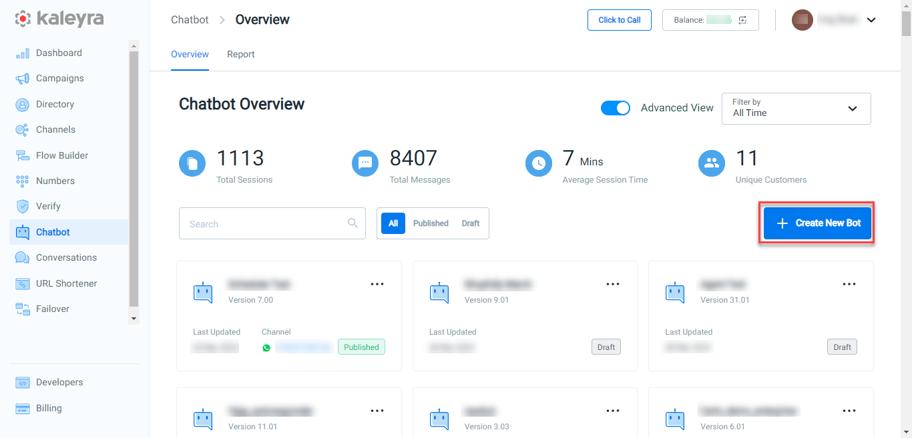912x438 pixels.
Task: Open options menu on Version 6.01 card
Action: pos(849,411)
